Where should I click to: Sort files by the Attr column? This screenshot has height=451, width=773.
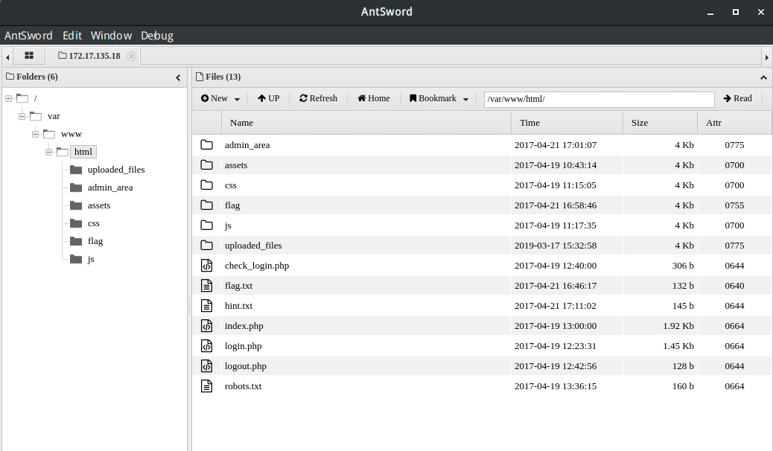click(734, 123)
